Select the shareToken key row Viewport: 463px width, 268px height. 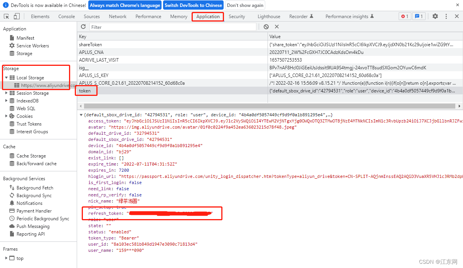click(x=91, y=45)
